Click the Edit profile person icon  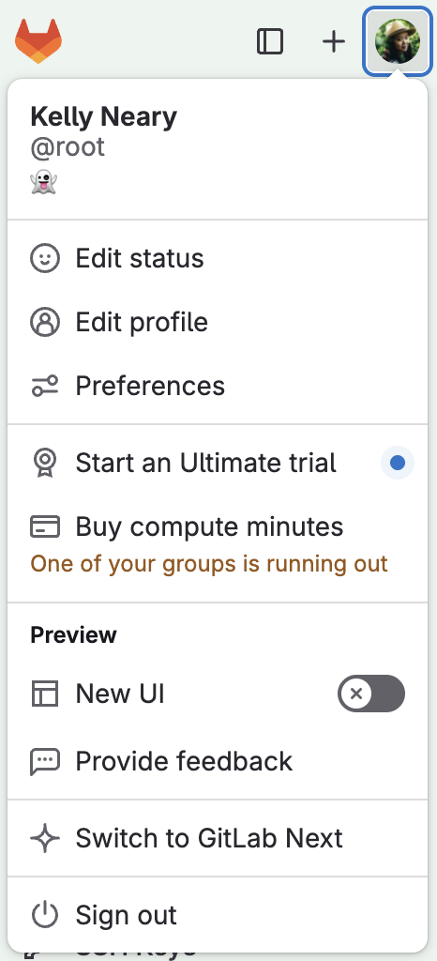click(45, 322)
